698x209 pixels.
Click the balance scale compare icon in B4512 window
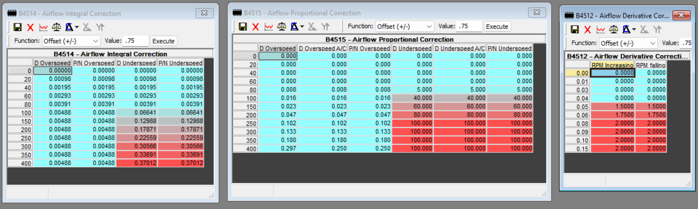click(x=614, y=30)
